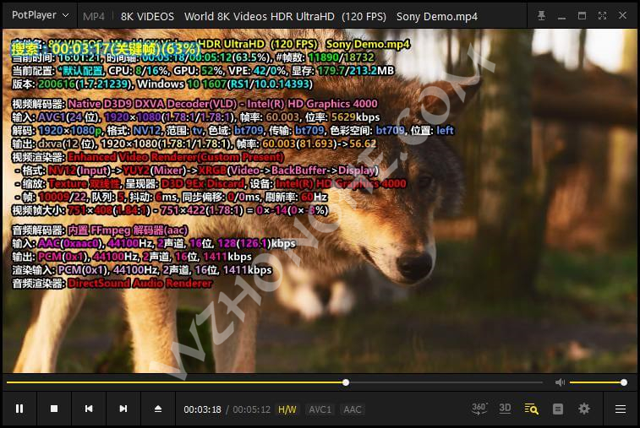Click the volume slider
640x428 pixels.
tap(597, 382)
